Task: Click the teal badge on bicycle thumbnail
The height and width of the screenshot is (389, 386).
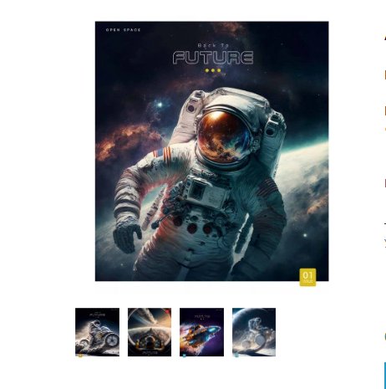Action: coord(236,356)
